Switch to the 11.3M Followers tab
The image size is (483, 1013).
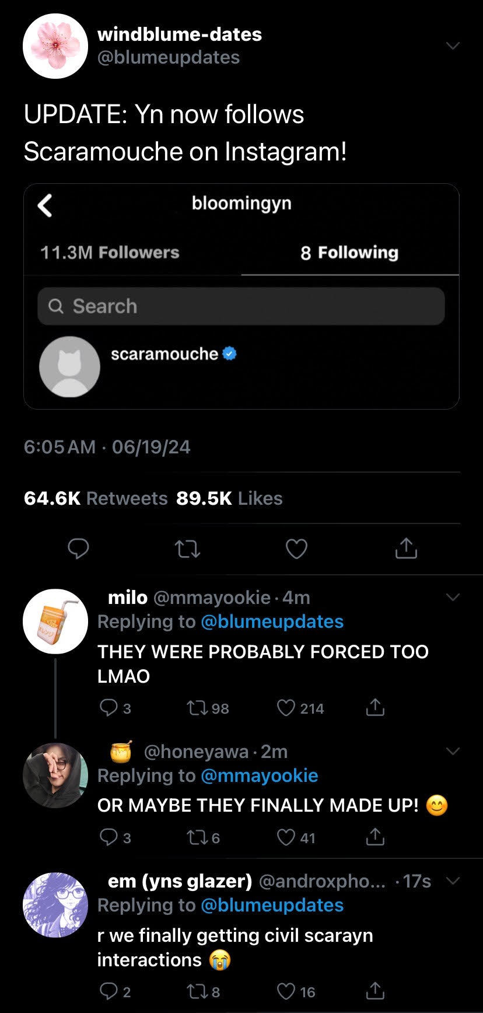[x=110, y=253]
